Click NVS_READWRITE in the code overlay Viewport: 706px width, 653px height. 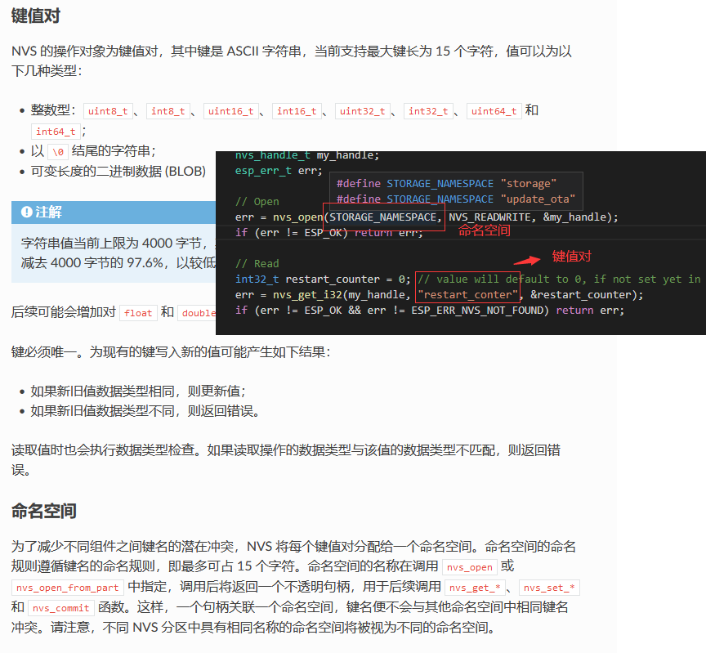tap(489, 217)
